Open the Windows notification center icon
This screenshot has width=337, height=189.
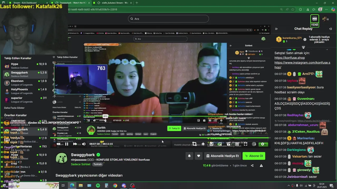331,186
